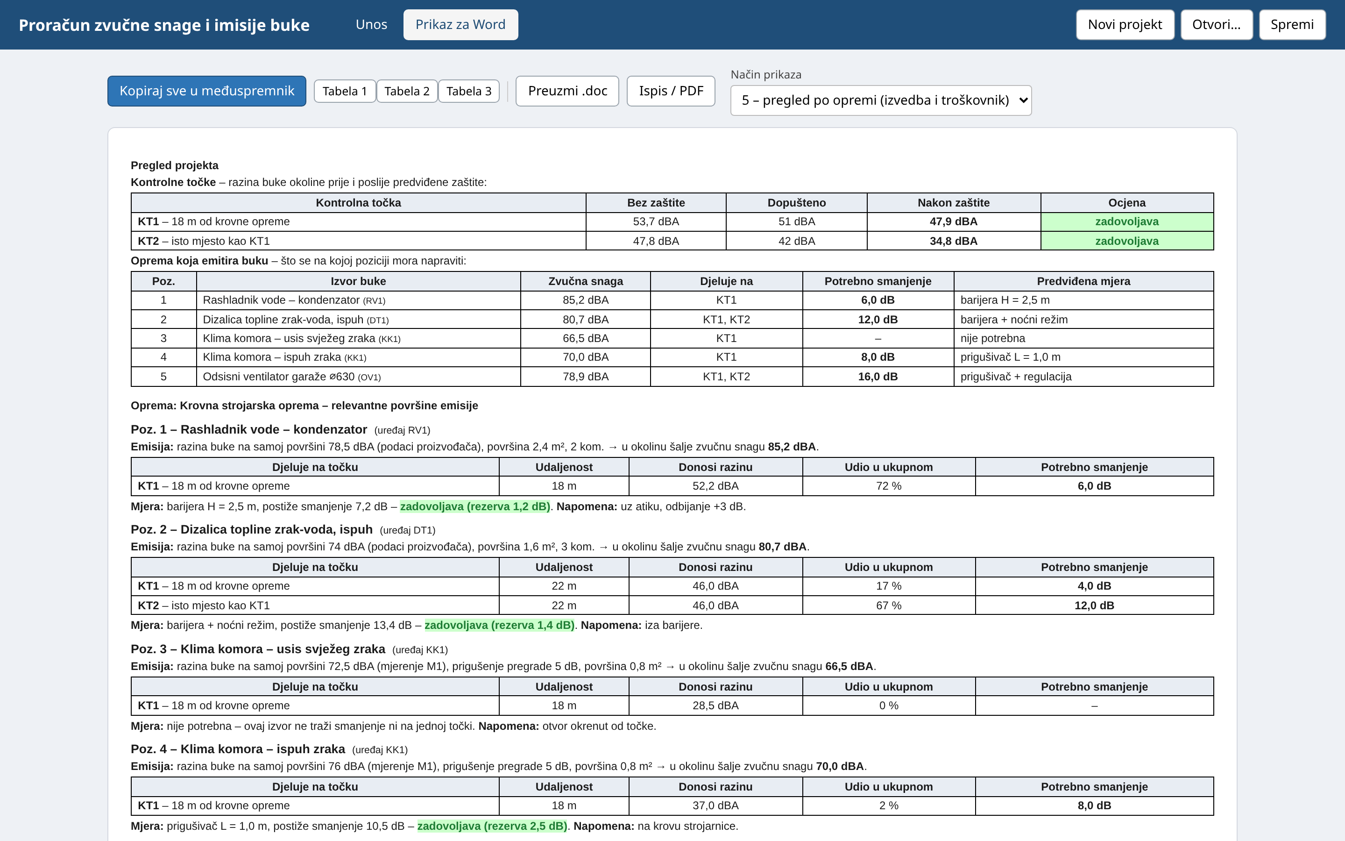Open a project with Otvori...
The width and height of the screenshot is (1345, 841).
pos(1216,24)
